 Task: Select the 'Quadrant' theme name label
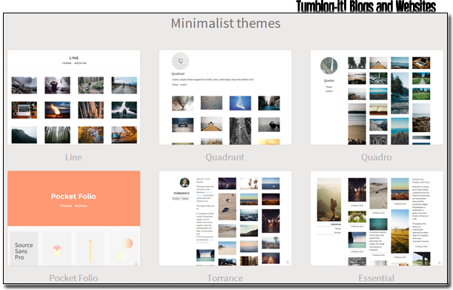click(x=225, y=157)
